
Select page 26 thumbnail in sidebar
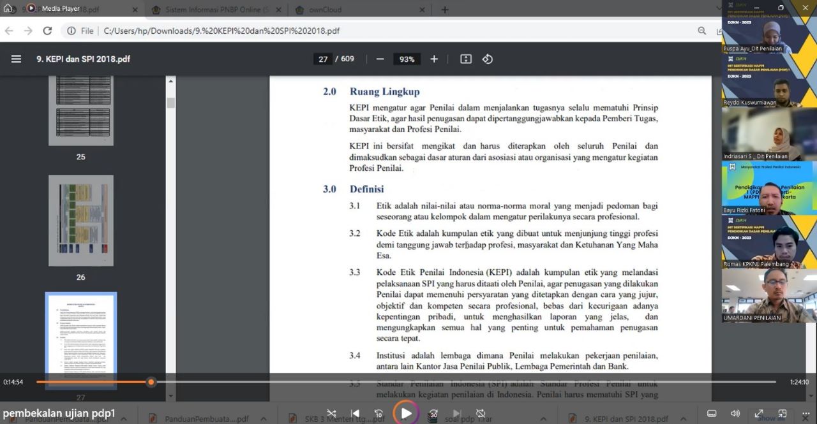(81, 221)
